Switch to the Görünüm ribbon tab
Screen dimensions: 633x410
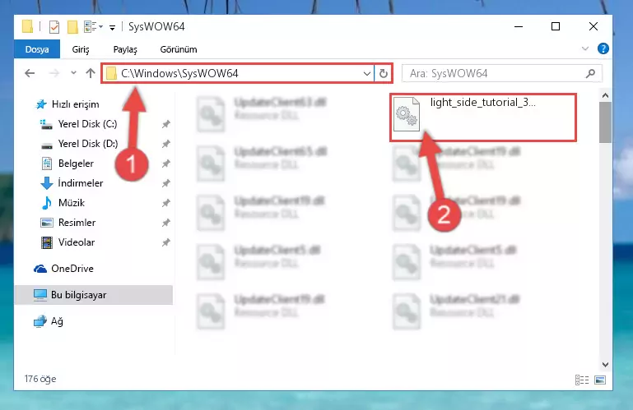(179, 49)
